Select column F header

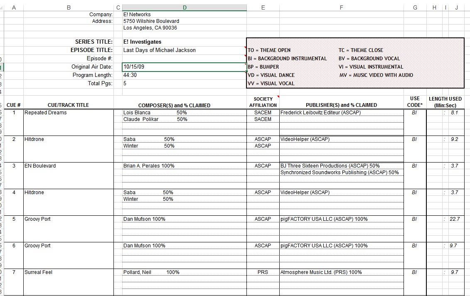342,7
